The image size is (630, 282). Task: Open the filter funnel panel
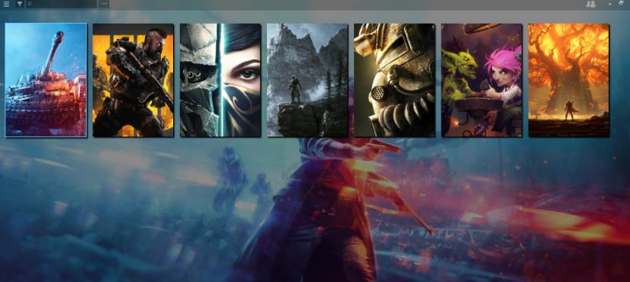19,4
